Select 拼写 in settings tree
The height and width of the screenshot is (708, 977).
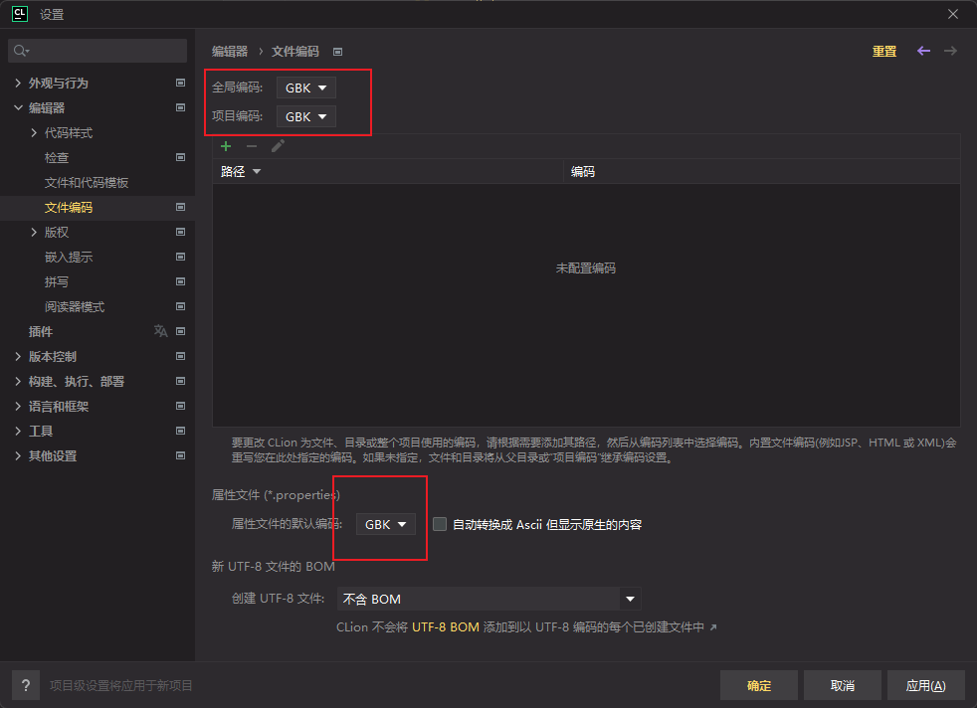pos(57,282)
